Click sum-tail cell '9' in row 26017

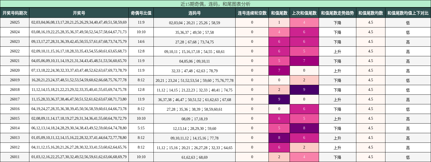pos(279,99)
